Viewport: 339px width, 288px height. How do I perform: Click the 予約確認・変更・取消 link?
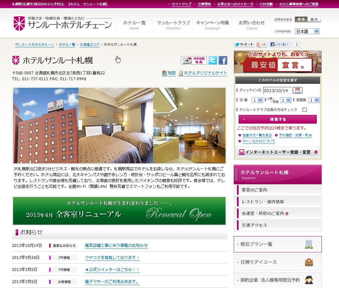tap(295, 135)
